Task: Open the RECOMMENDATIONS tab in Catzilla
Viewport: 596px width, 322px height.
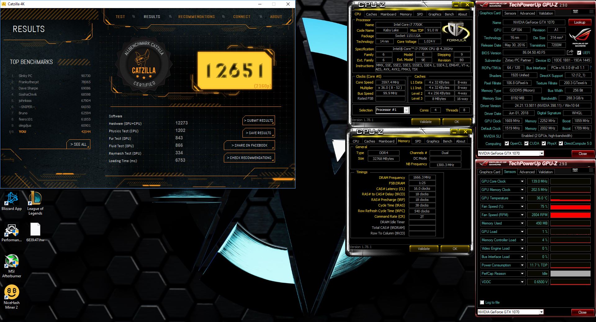Action: 196,17
